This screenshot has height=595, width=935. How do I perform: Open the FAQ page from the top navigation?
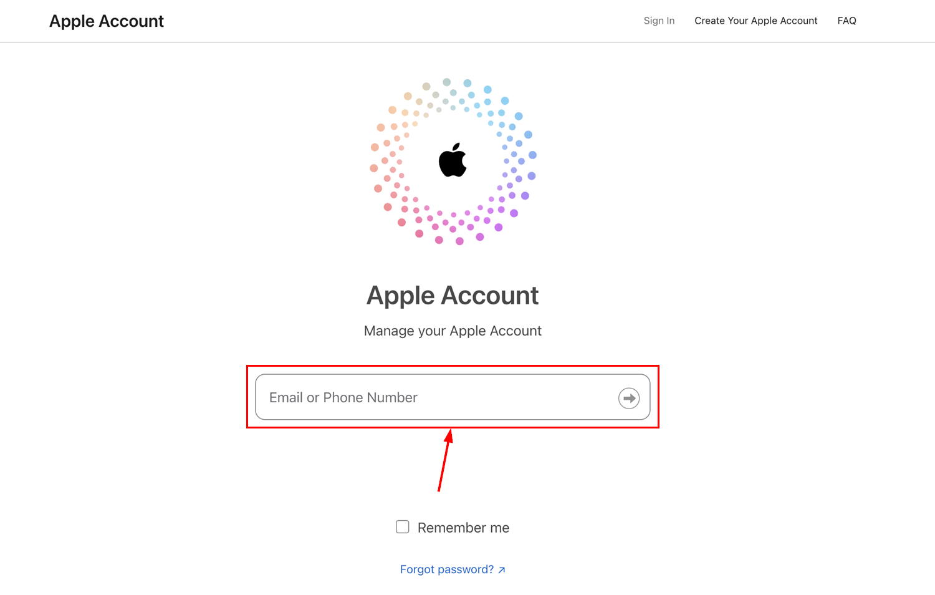coord(846,21)
